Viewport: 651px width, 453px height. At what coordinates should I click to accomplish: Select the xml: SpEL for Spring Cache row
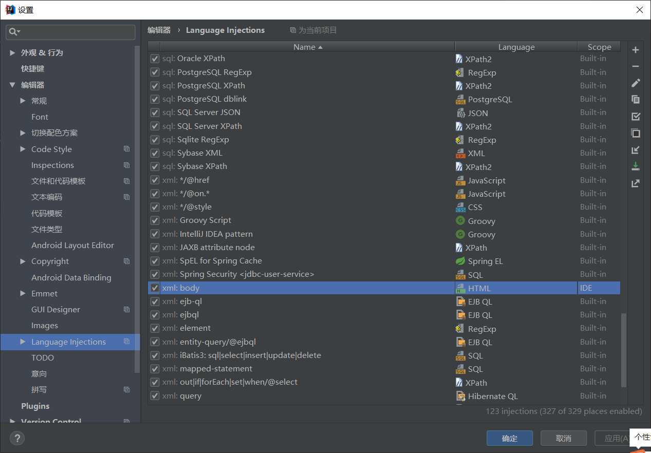[x=384, y=261]
